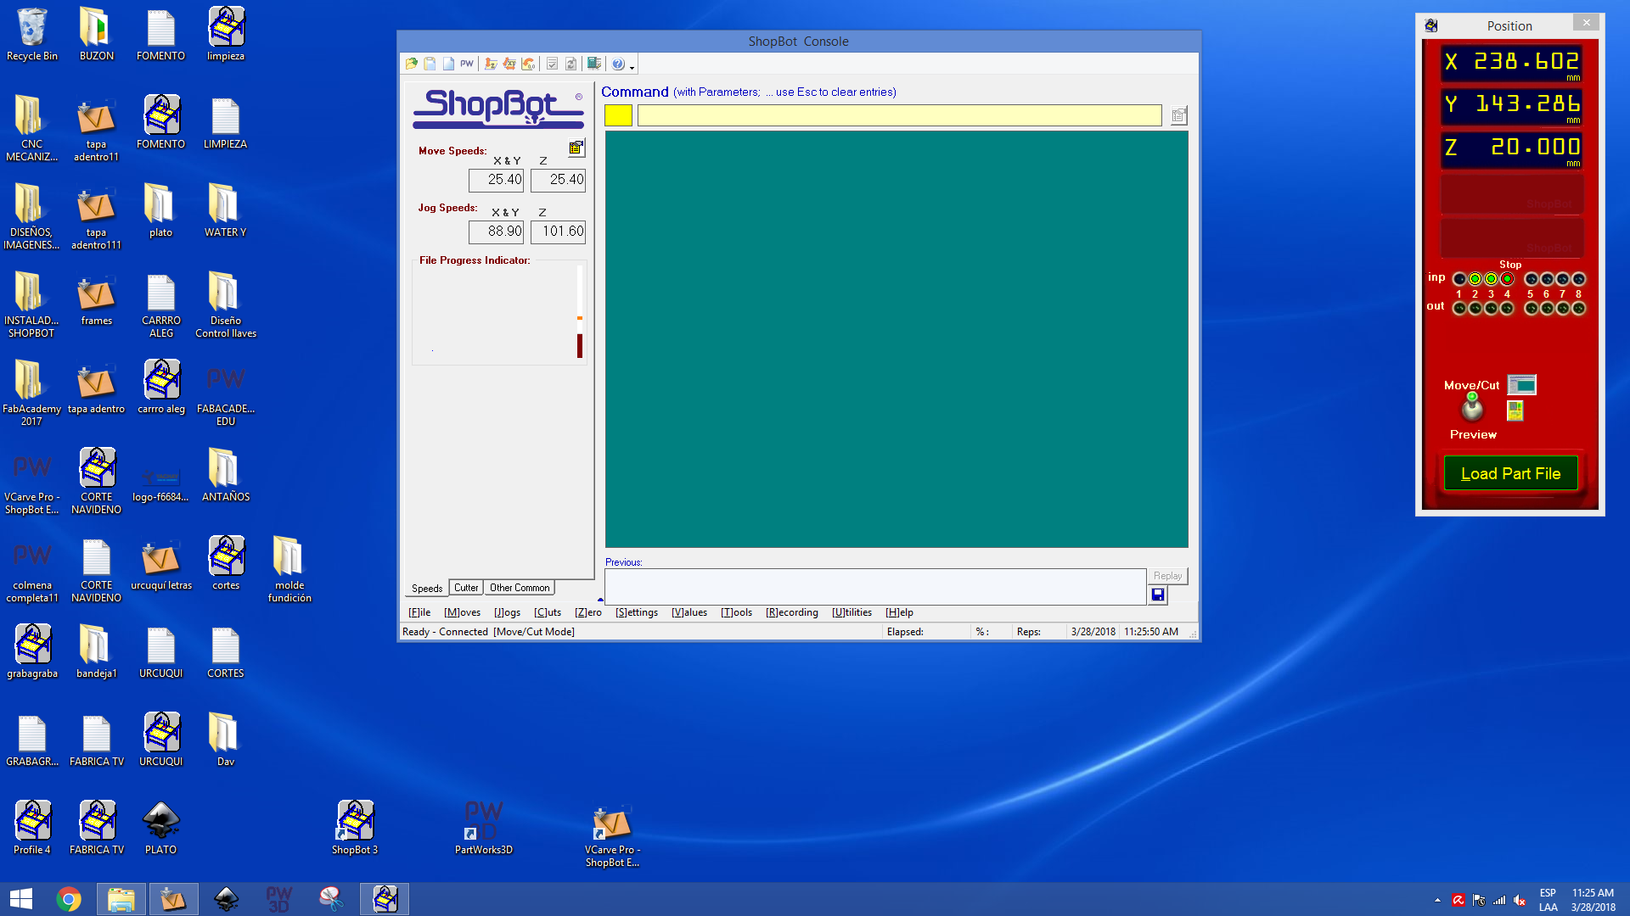The height and width of the screenshot is (916, 1630).
Task: Click the Stop input 4 indicator
Action: (x=1507, y=279)
